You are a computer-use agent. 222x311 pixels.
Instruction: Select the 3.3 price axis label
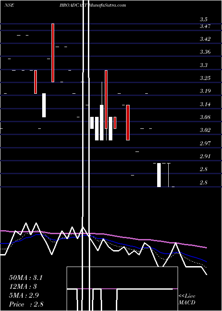click(203, 65)
